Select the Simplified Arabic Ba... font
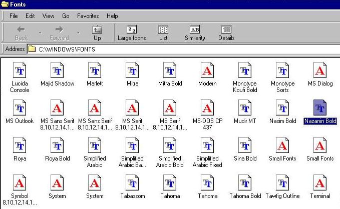 coord(132,152)
